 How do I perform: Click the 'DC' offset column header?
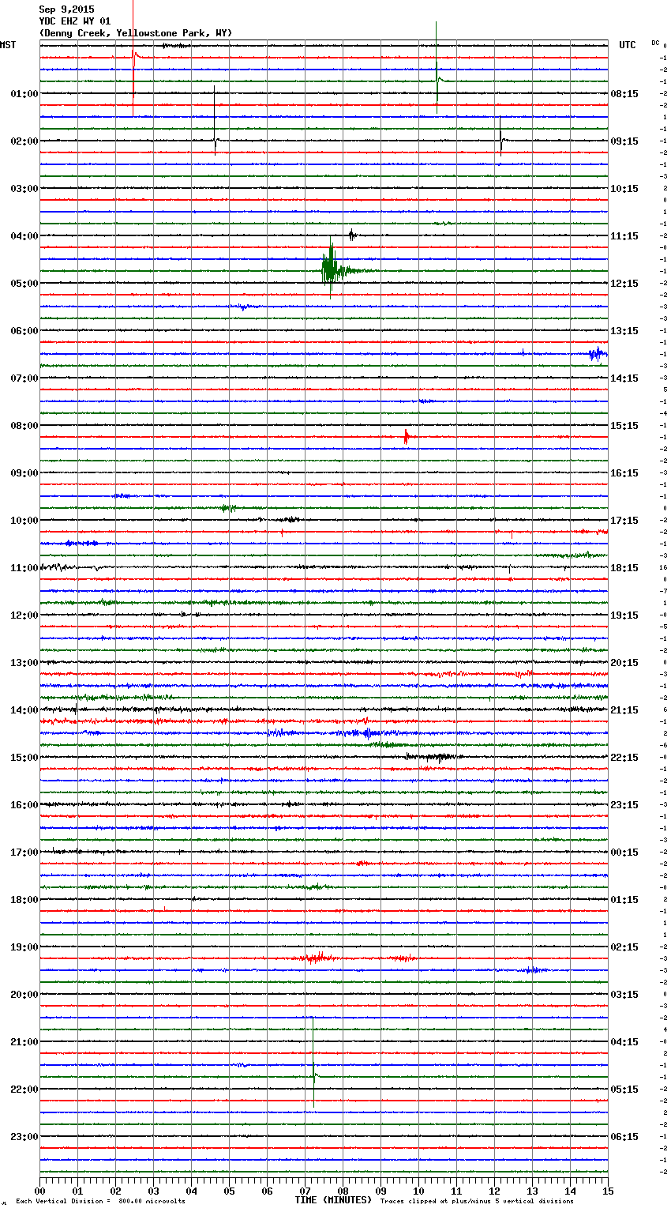[x=655, y=43]
